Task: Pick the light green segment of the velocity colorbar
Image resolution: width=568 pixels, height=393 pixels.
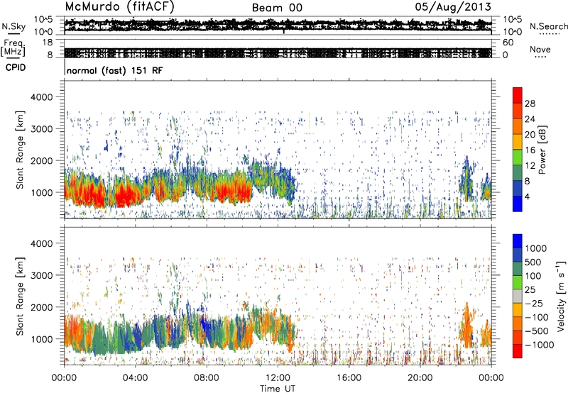Action: pyautogui.click(x=518, y=282)
